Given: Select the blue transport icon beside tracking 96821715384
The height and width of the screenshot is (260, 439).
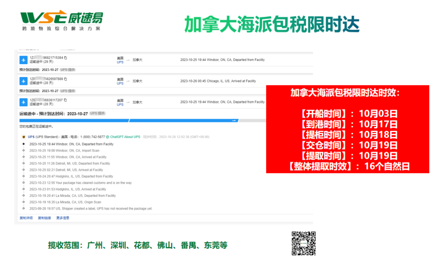Looking at the screenshot, I should coord(24,60).
